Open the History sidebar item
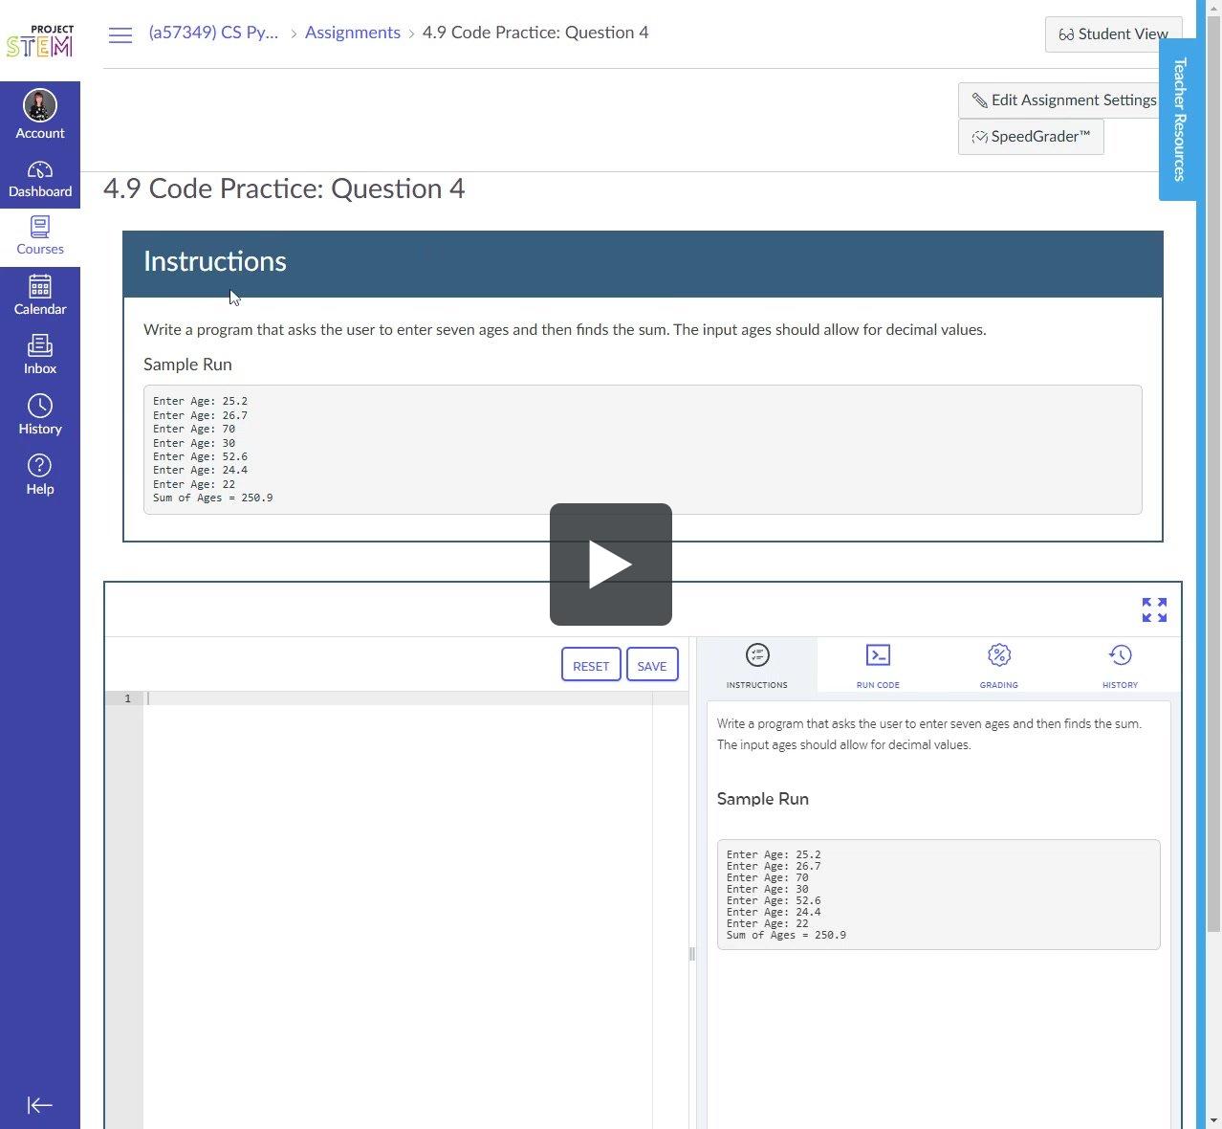This screenshot has width=1222, height=1129. [40, 415]
